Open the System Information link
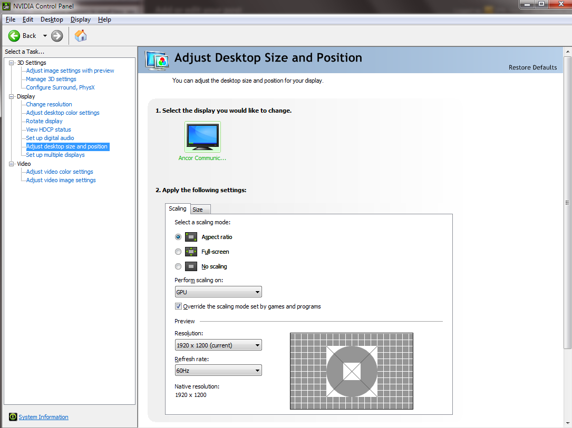The image size is (572, 428). [x=43, y=417]
